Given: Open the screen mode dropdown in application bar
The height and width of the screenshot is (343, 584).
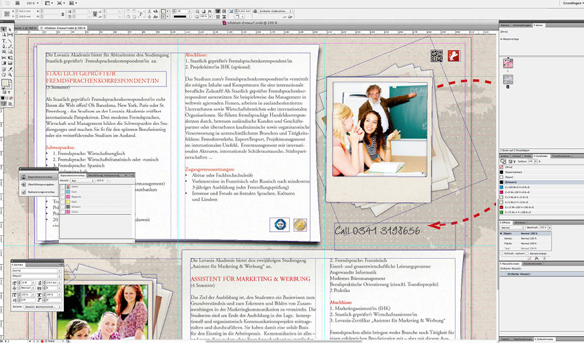Looking at the screenshot, I should tap(60, 3).
